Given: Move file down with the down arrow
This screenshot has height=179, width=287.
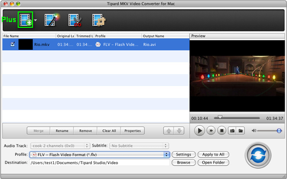Looking at the screenshot, I should [x=179, y=131].
